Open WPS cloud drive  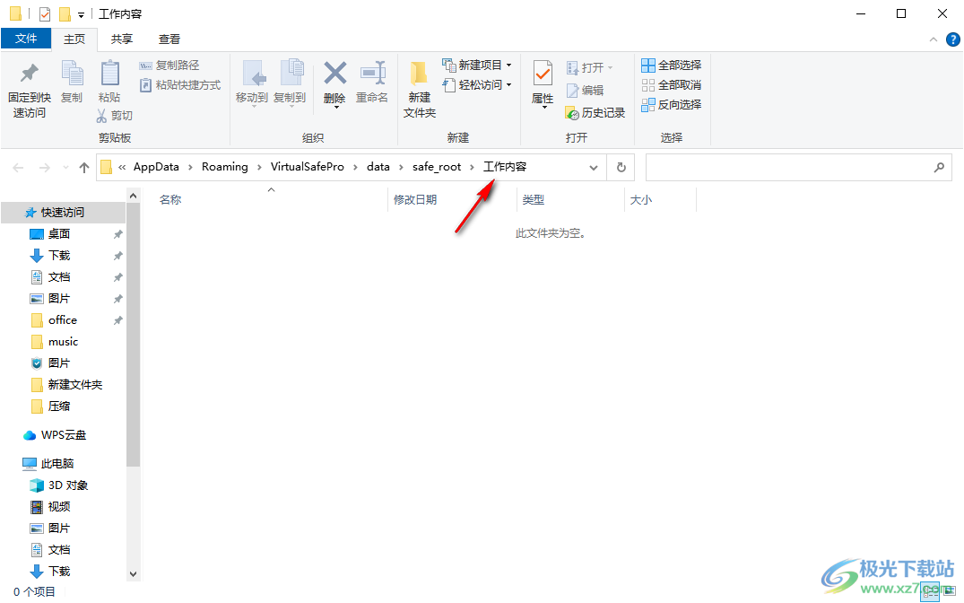click(x=64, y=435)
